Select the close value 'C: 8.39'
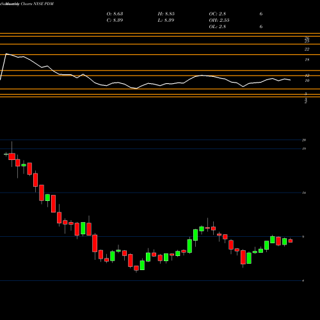Screen dimensions: 320x320 [x=115, y=20]
